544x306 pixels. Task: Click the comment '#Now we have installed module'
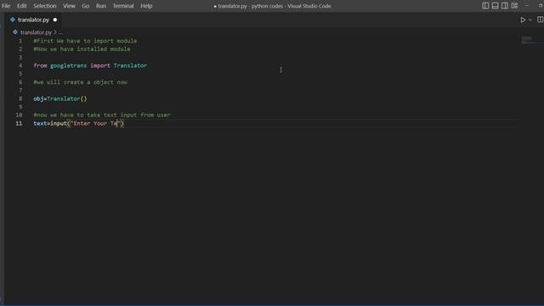(82, 49)
